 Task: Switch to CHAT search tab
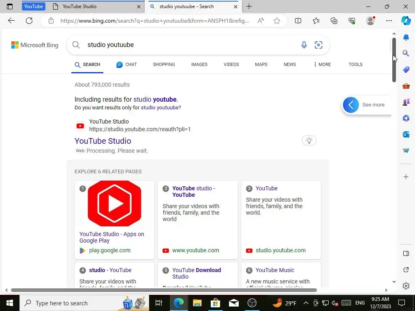point(126,64)
